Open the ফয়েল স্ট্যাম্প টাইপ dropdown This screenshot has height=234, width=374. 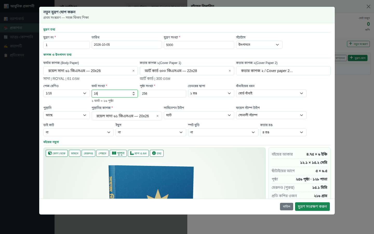click(271, 115)
